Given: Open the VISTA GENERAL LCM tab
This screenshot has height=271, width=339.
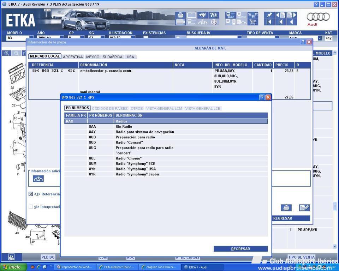Looking at the screenshot, I should pos(164,108).
